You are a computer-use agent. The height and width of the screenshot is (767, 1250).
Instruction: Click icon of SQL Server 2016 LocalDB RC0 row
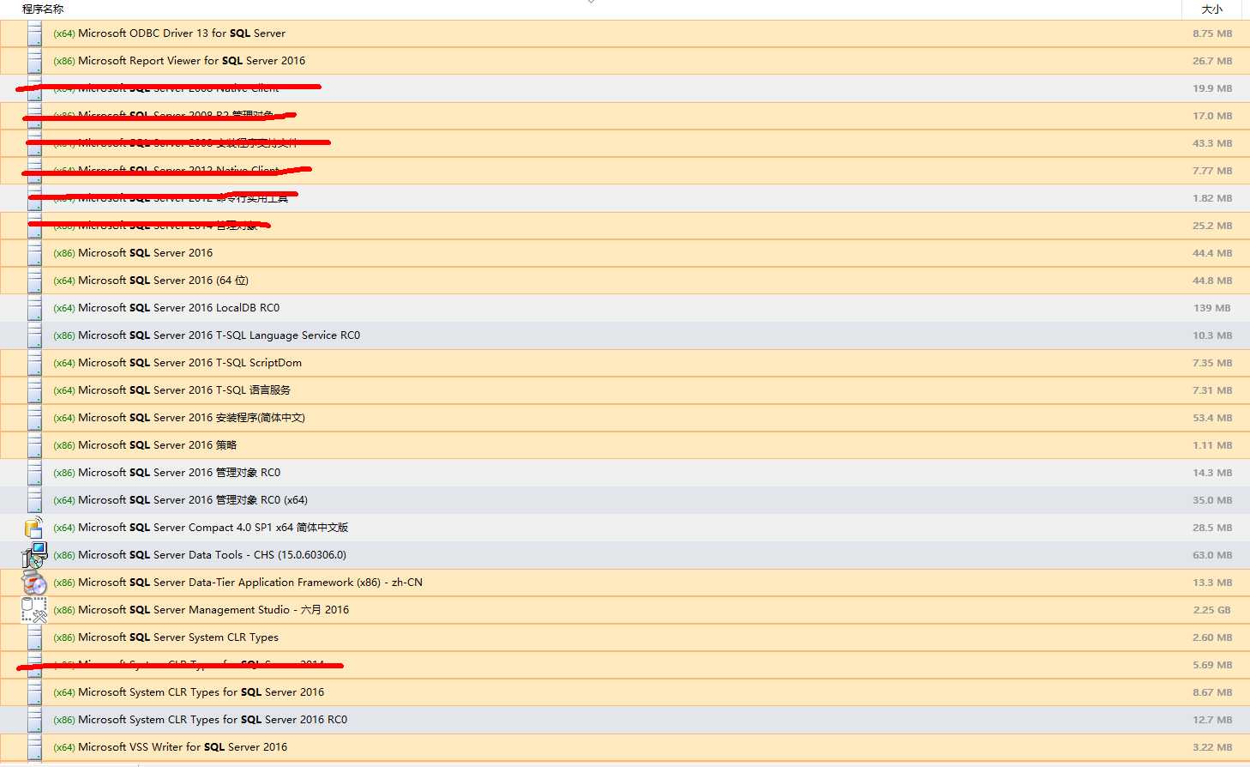(34, 308)
